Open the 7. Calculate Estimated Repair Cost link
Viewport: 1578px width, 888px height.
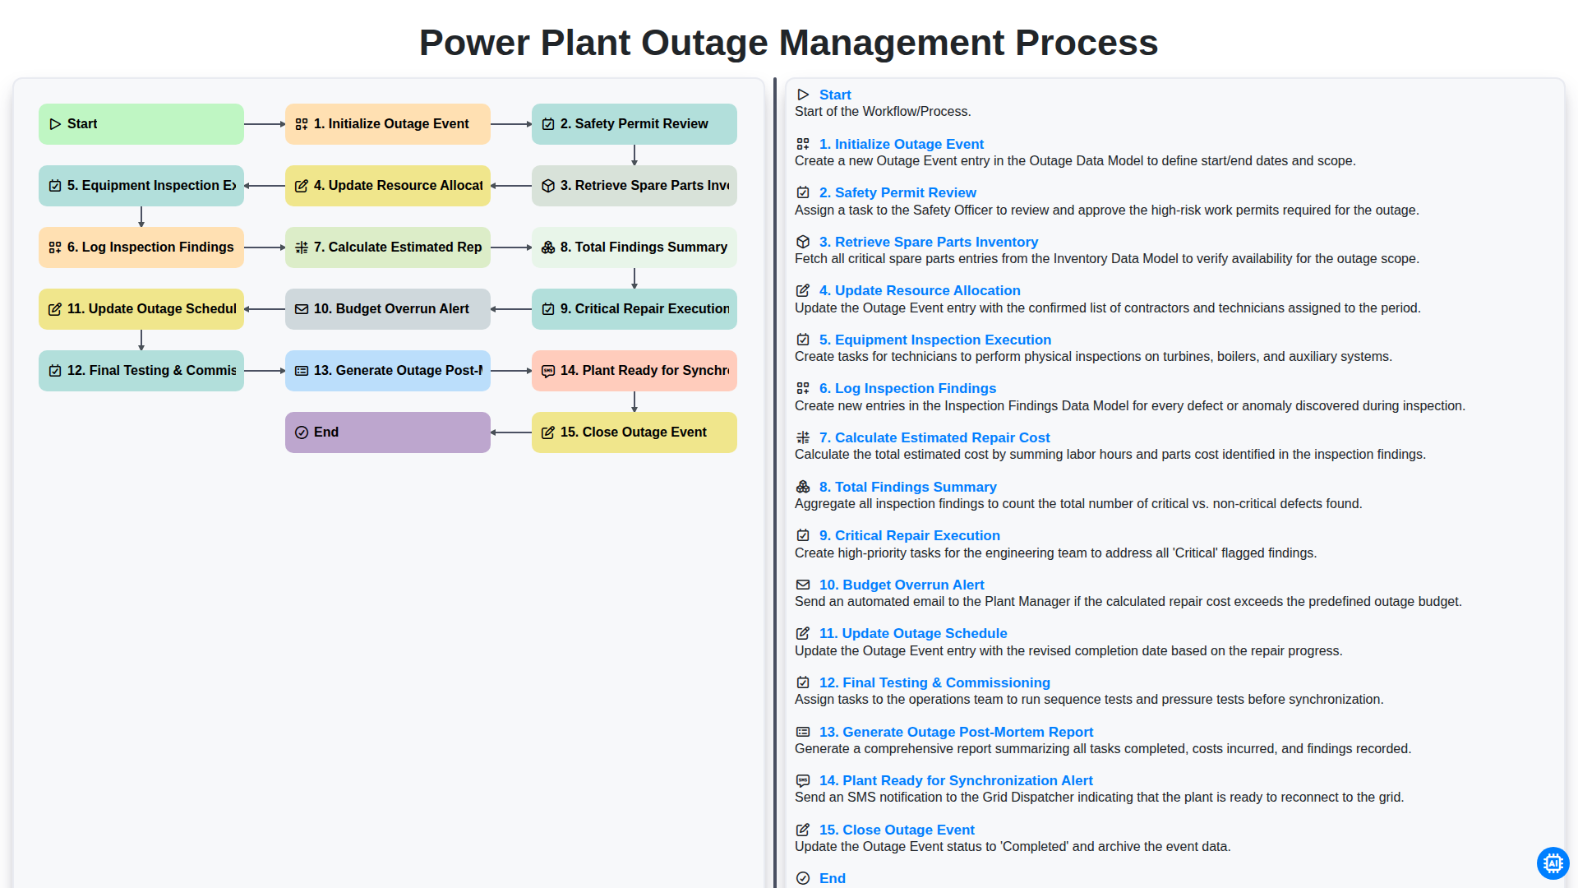(934, 437)
